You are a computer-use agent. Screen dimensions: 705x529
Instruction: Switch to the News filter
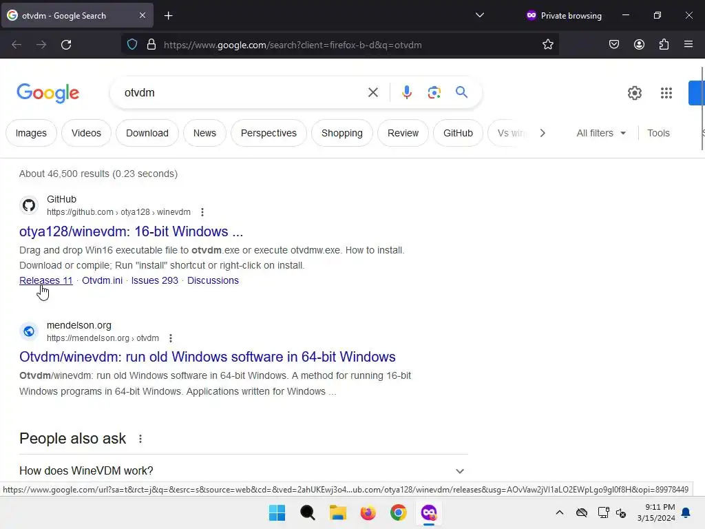click(204, 133)
